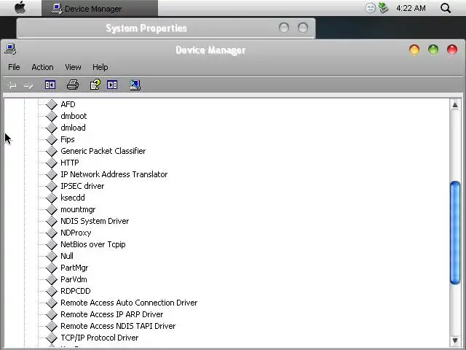Click the diamond icon beside Null
Screen dimensions: 466x350
pyautogui.click(x=52, y=256)
